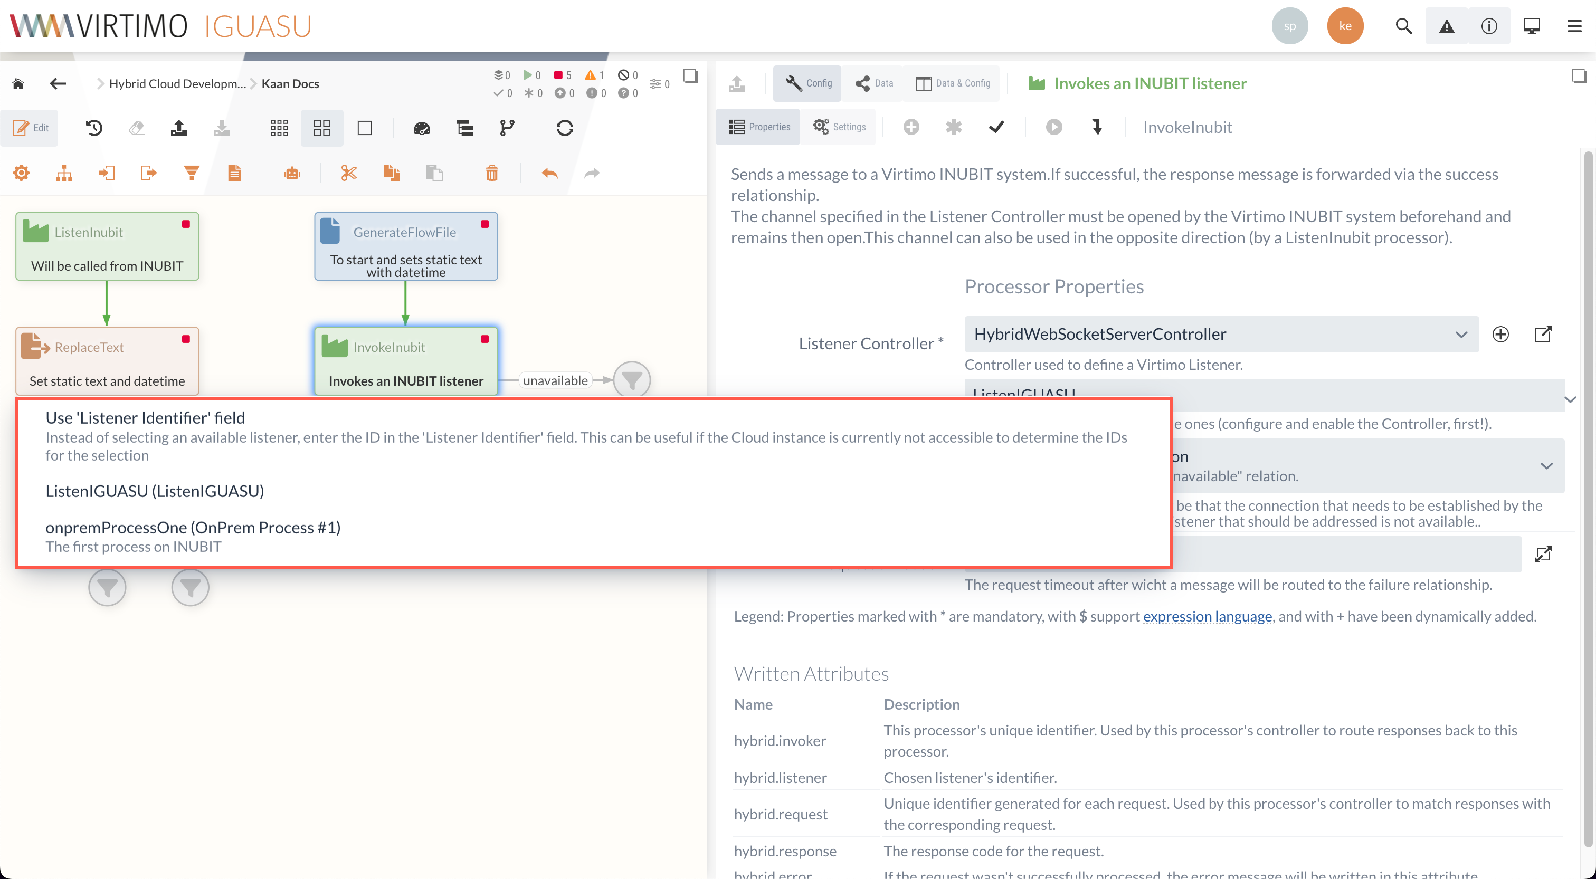This screenshot has width=1596, height=879.
Task: Toggle Edit mode button
Action: pyautogui.click(x=31, y=128)
